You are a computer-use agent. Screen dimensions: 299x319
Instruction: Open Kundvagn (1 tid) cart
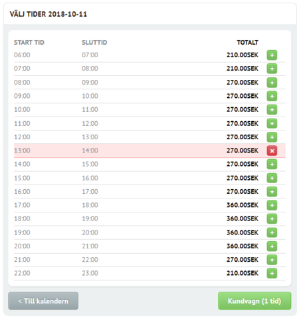point(254,301)
